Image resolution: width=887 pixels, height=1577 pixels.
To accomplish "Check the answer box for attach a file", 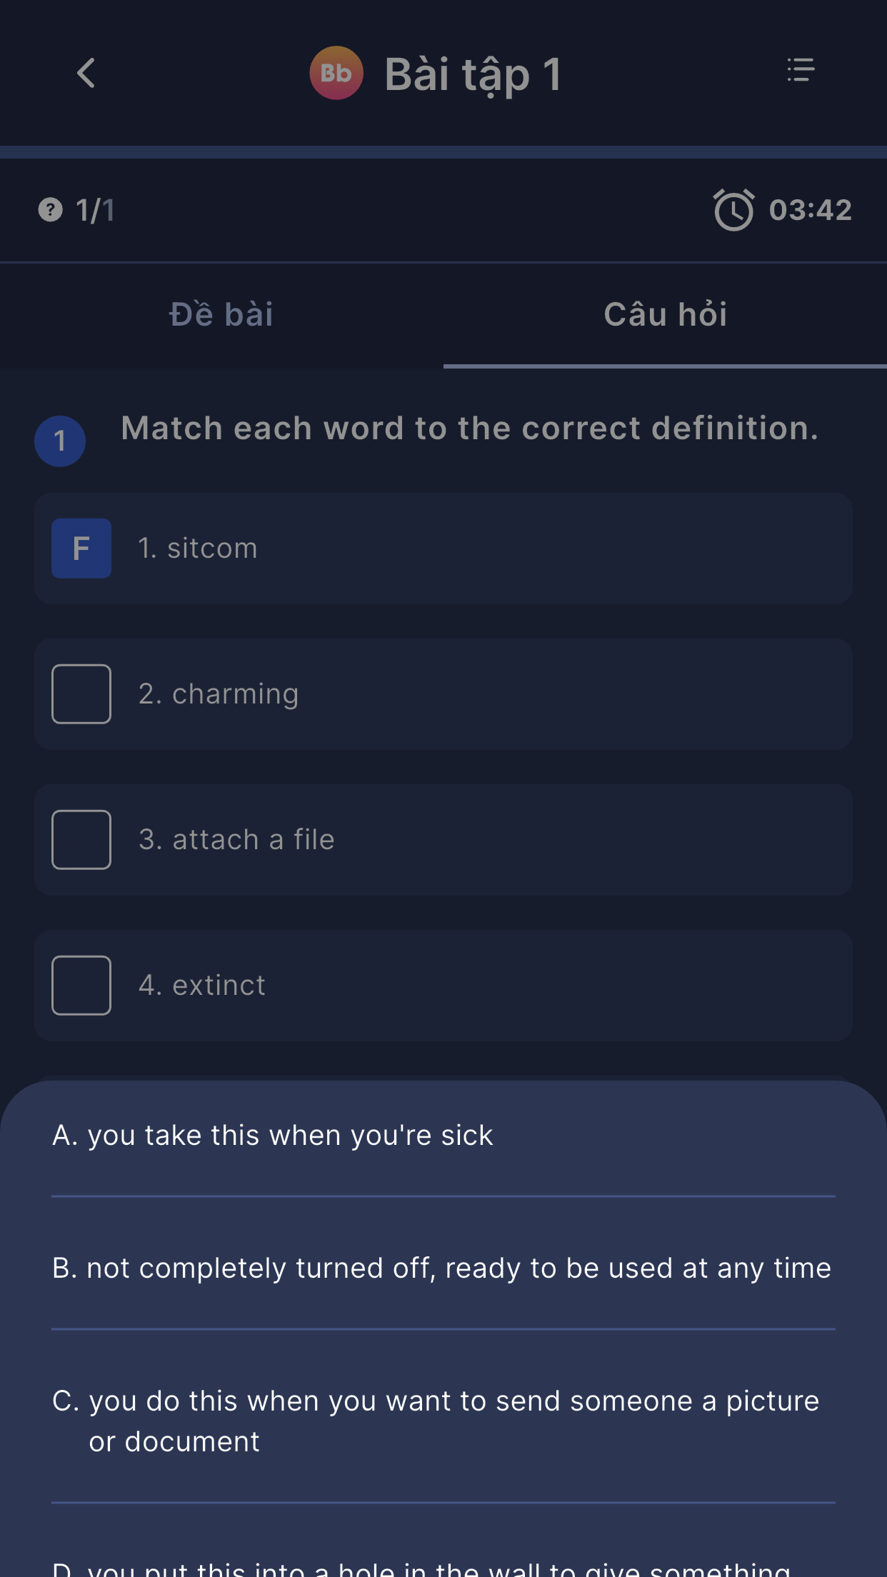I will (x=81, y=839).
